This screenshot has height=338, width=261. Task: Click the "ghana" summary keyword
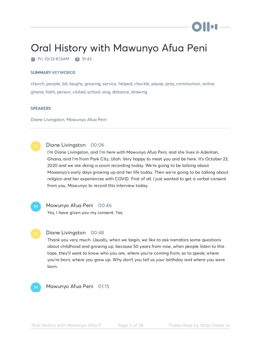click(37, 92)
